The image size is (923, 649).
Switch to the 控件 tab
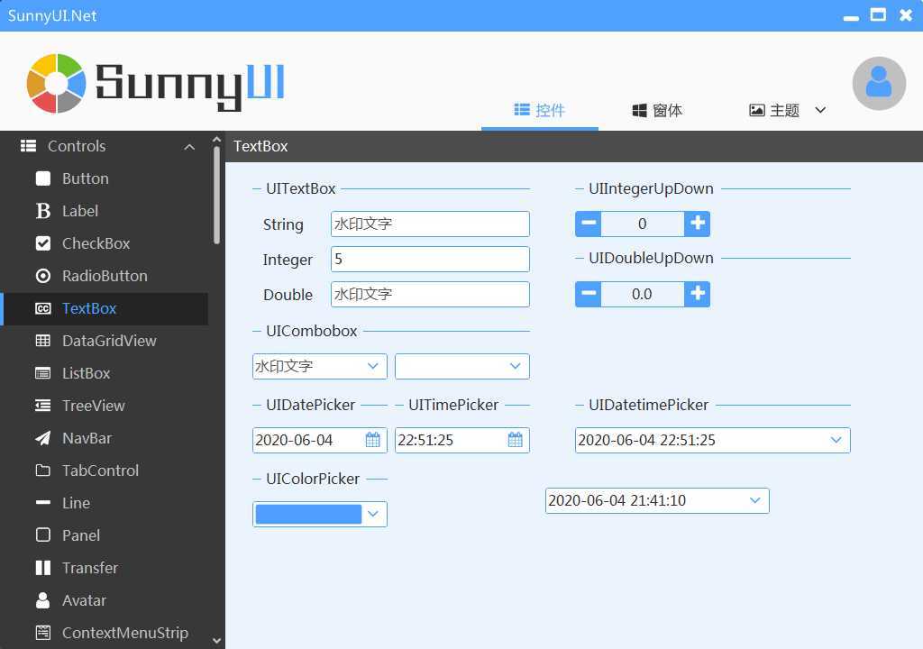point(540,110)
